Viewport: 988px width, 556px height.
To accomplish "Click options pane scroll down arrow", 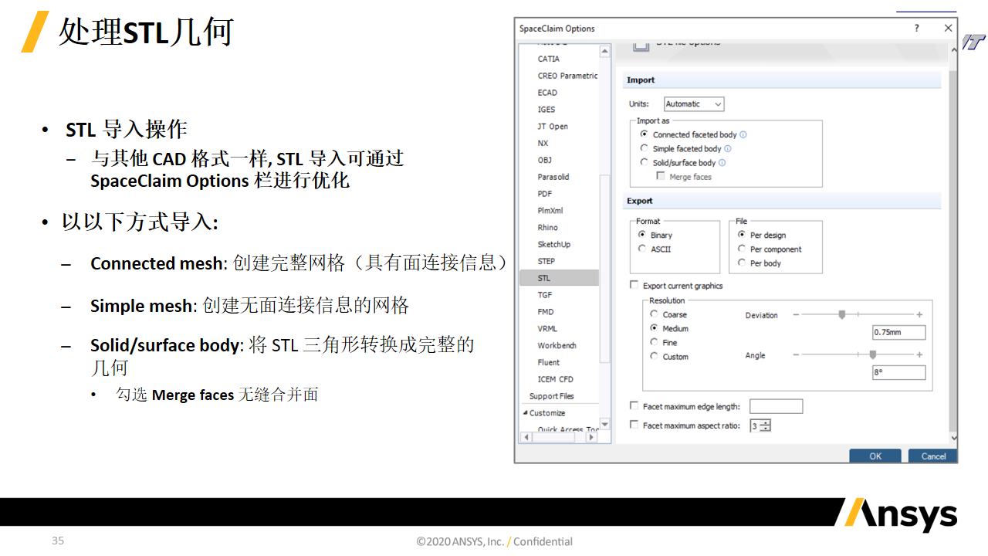I will (x=953, y=438).
